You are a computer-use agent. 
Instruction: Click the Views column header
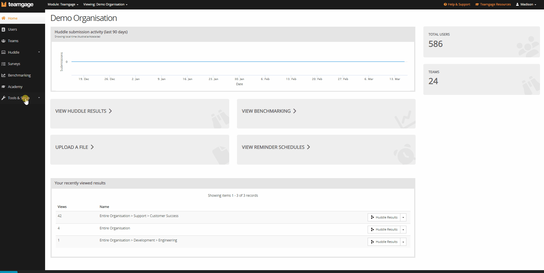pos(62,207)
